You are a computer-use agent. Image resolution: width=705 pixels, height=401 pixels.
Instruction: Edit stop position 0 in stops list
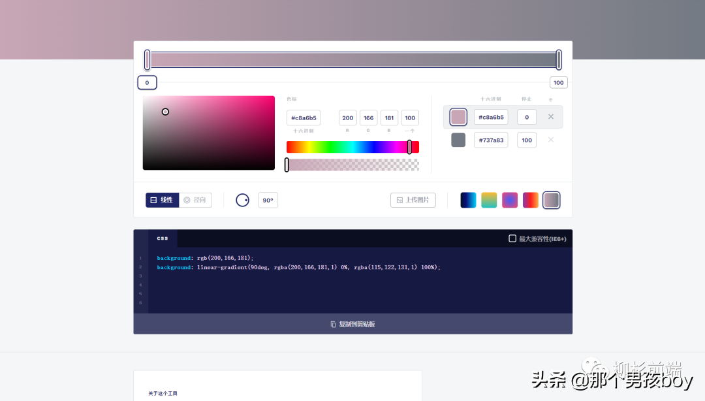click(527, 117)
